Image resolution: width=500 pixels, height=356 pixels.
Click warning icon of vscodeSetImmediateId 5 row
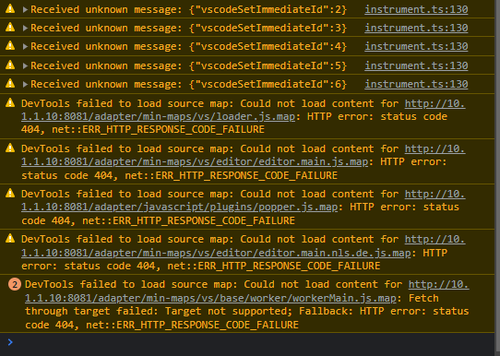click(10, 65)
